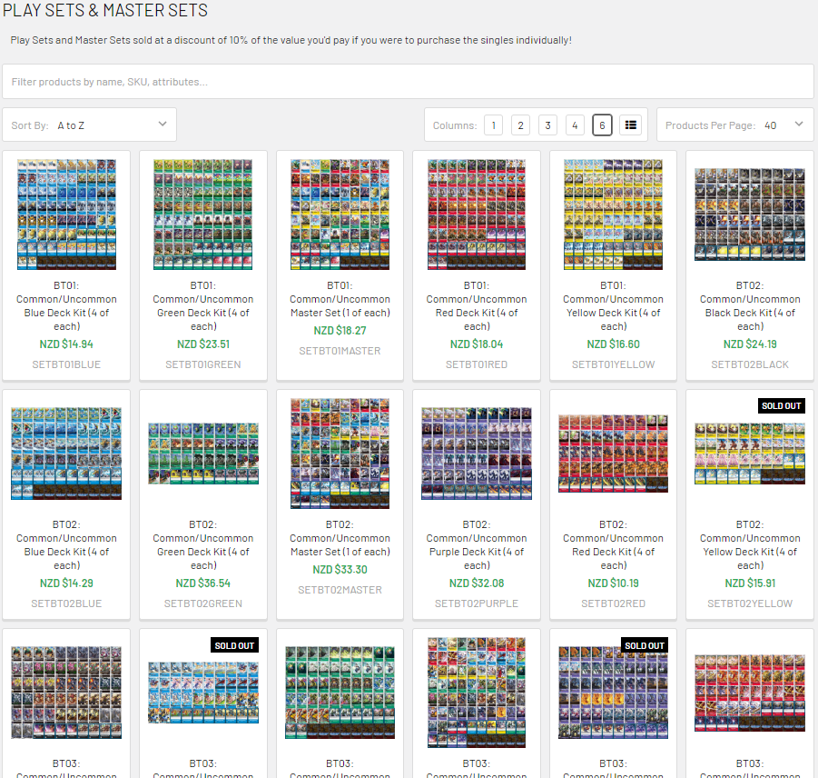Open the Sort By A to Z dropdown
818x778 pixels.
click(x=89, y=125)
